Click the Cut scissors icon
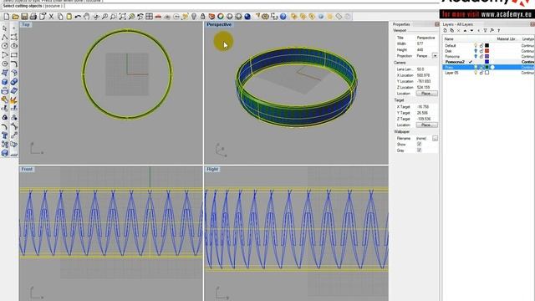 click(51, 17)
